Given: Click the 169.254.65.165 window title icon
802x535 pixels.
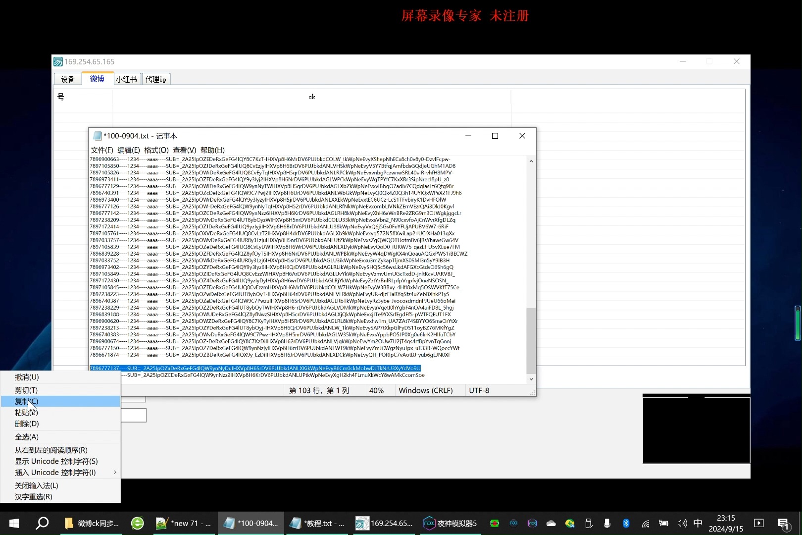Looking at the screenshot, I should (58, 62).
